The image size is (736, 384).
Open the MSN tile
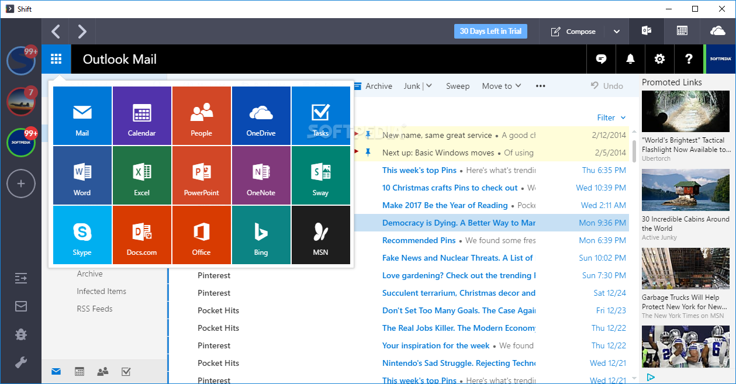click(321, 235)
